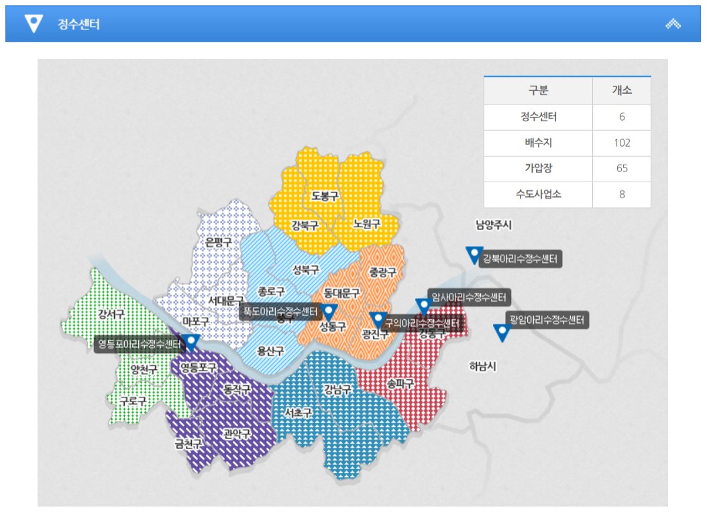Click the 암사아리수정수센터 map pin
Viewport: 707px width, 530px height.
(x=423, y=307)
